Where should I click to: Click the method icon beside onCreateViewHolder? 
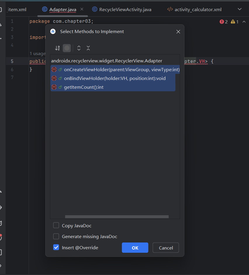click(x=54, y=69)
